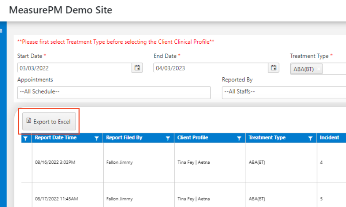The image size is (346, 207).
Task: Click the Export to Excel button
Action: click(x=49, y=121)
